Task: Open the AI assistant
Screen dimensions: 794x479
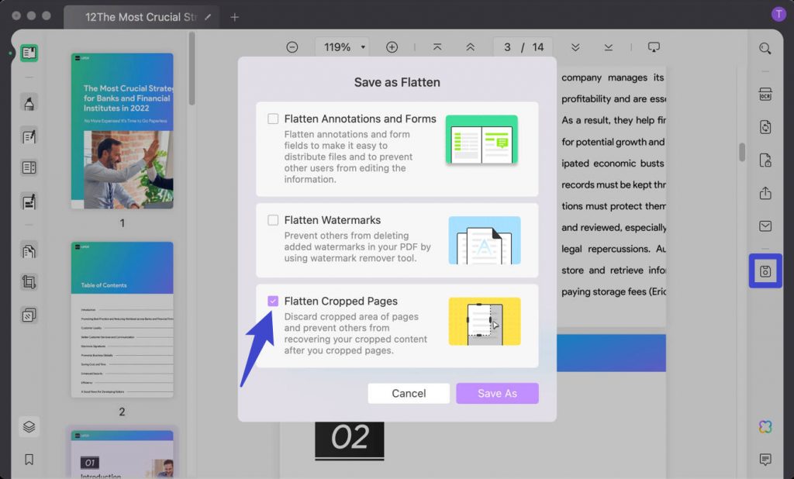Action: pos(765,426)
